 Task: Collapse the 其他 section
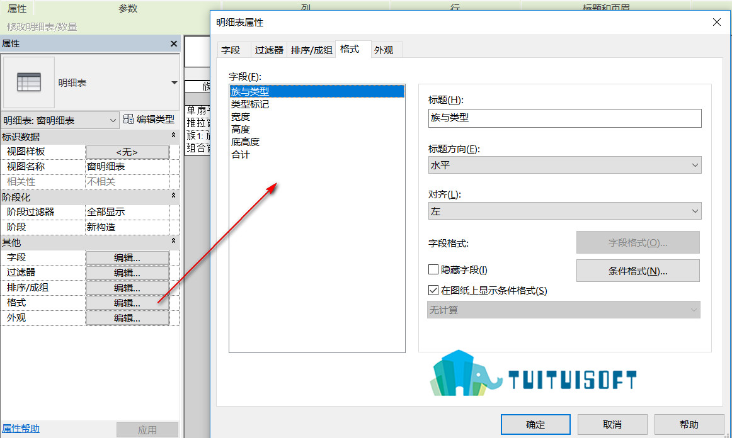pos(173,241)
